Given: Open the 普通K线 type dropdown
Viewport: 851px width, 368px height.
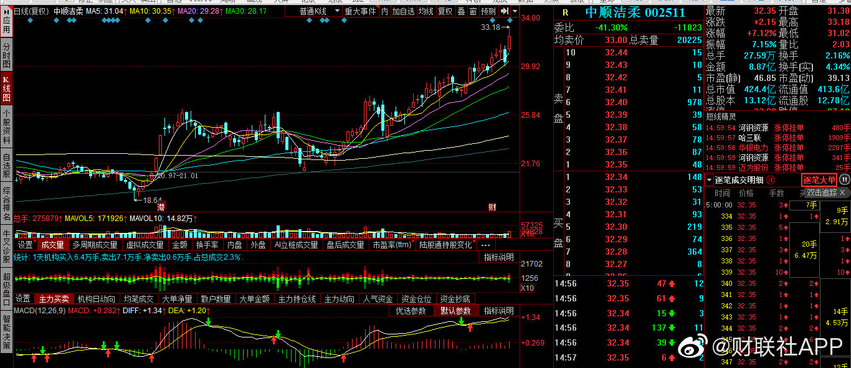Looking at the screenshot, I should click(319, 11).
